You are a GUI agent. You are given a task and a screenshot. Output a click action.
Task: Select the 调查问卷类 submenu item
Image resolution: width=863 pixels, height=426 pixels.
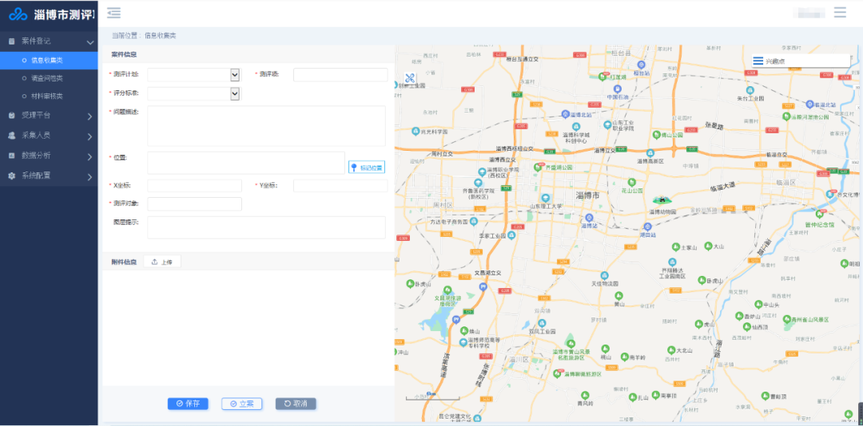[x=47, y=78]
